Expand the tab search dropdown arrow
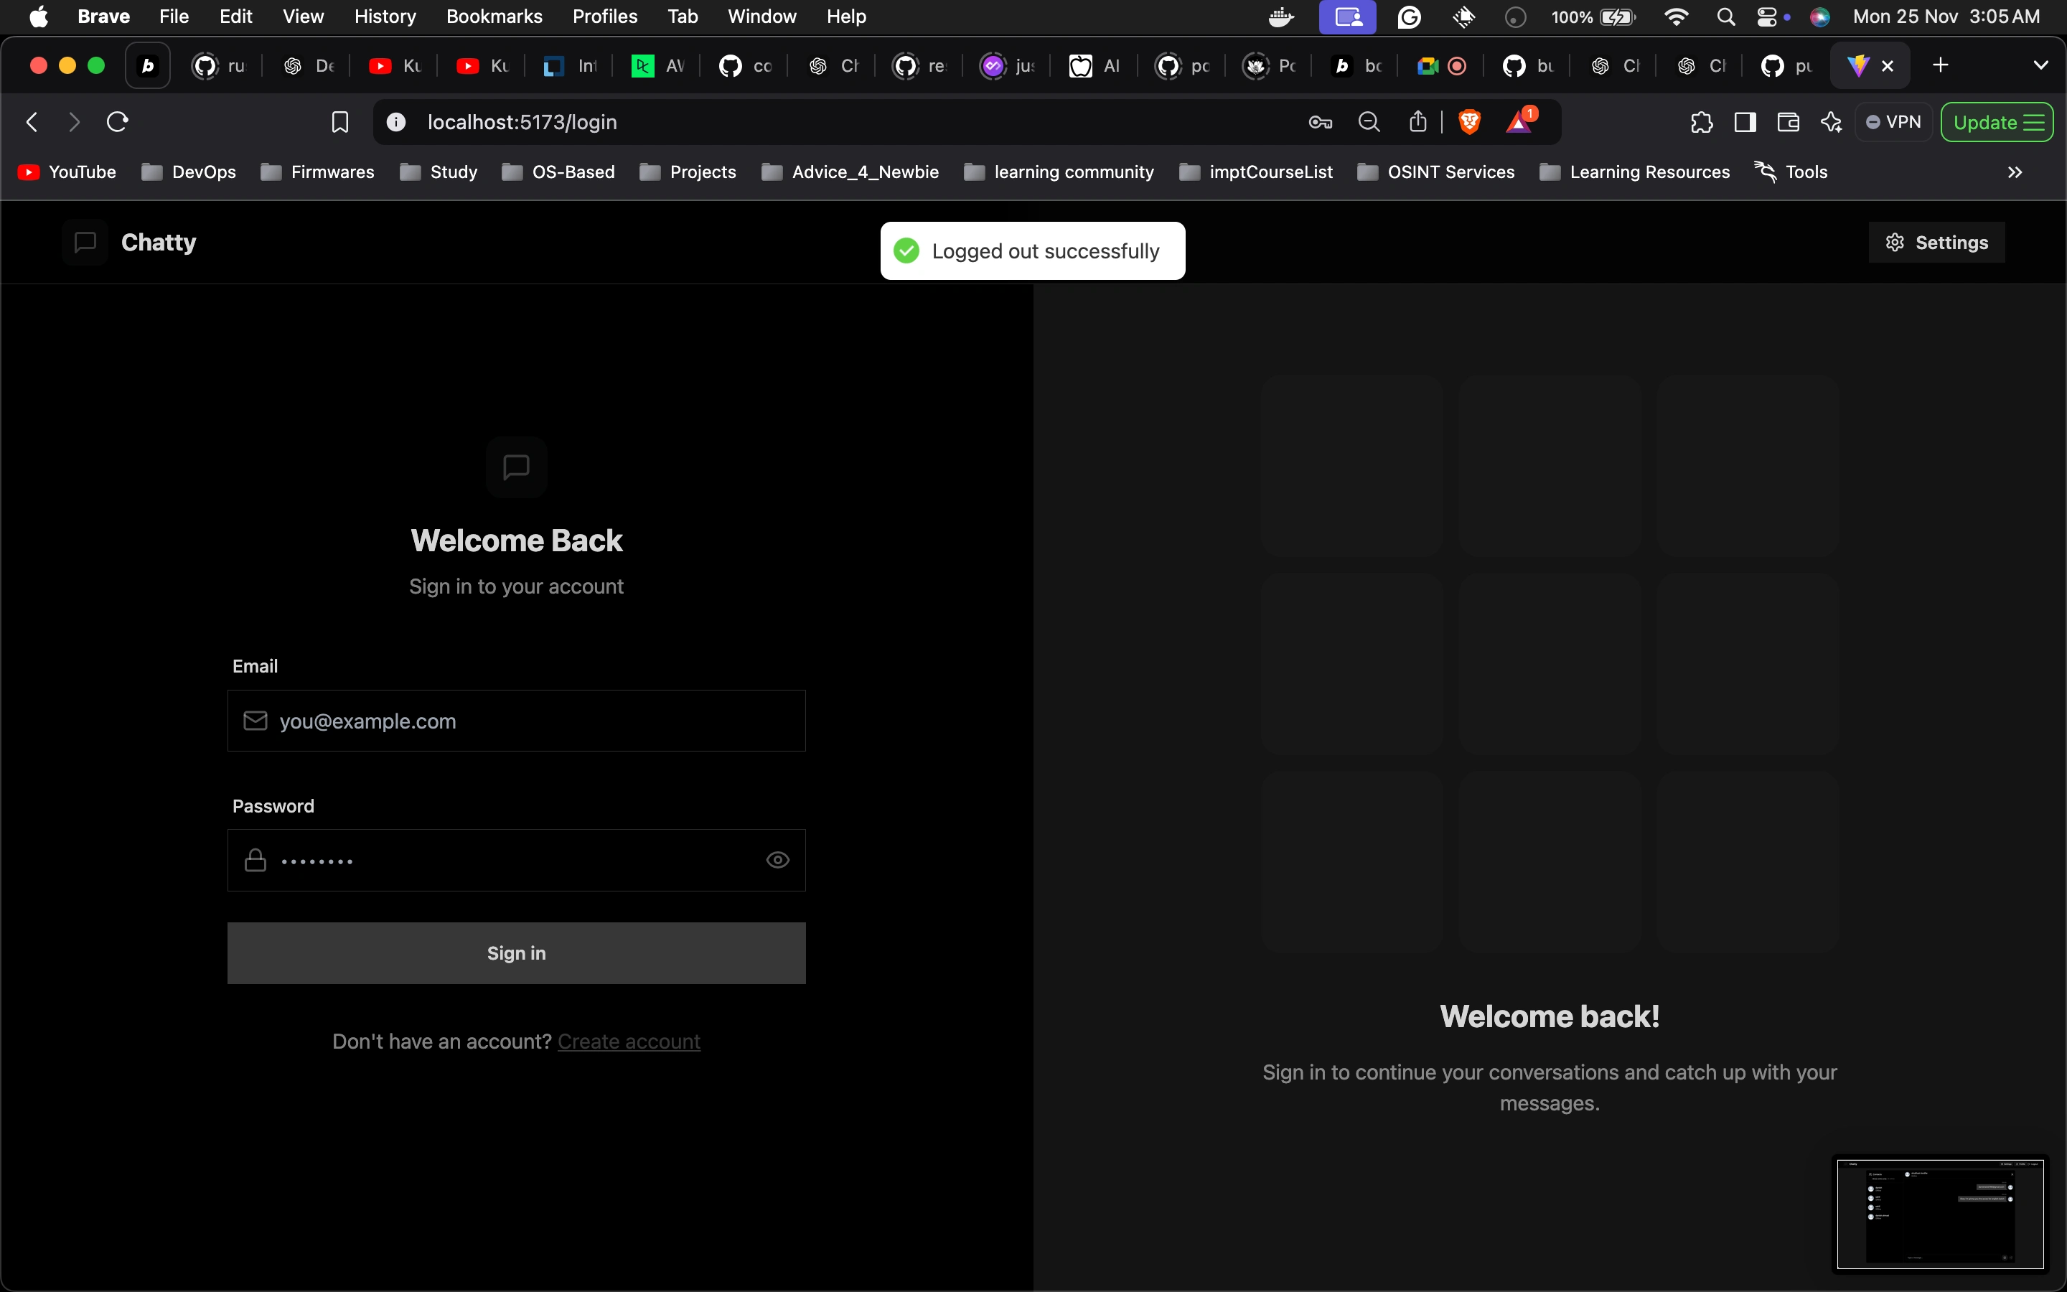The height and width of the screenshot is (1292, 2067). [2040, 66]
